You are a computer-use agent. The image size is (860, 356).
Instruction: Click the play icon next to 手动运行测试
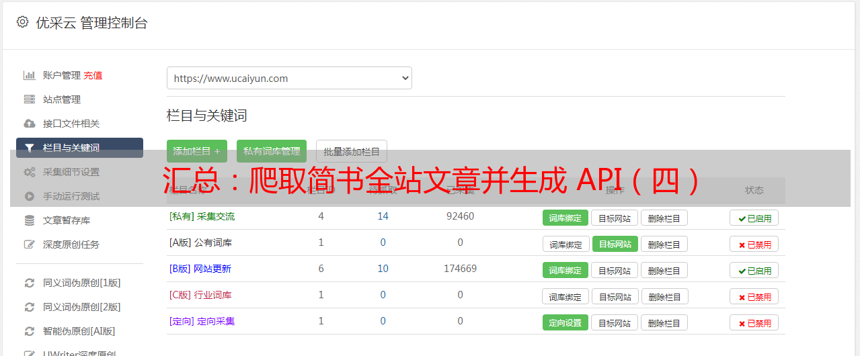(x=30, y=196)
